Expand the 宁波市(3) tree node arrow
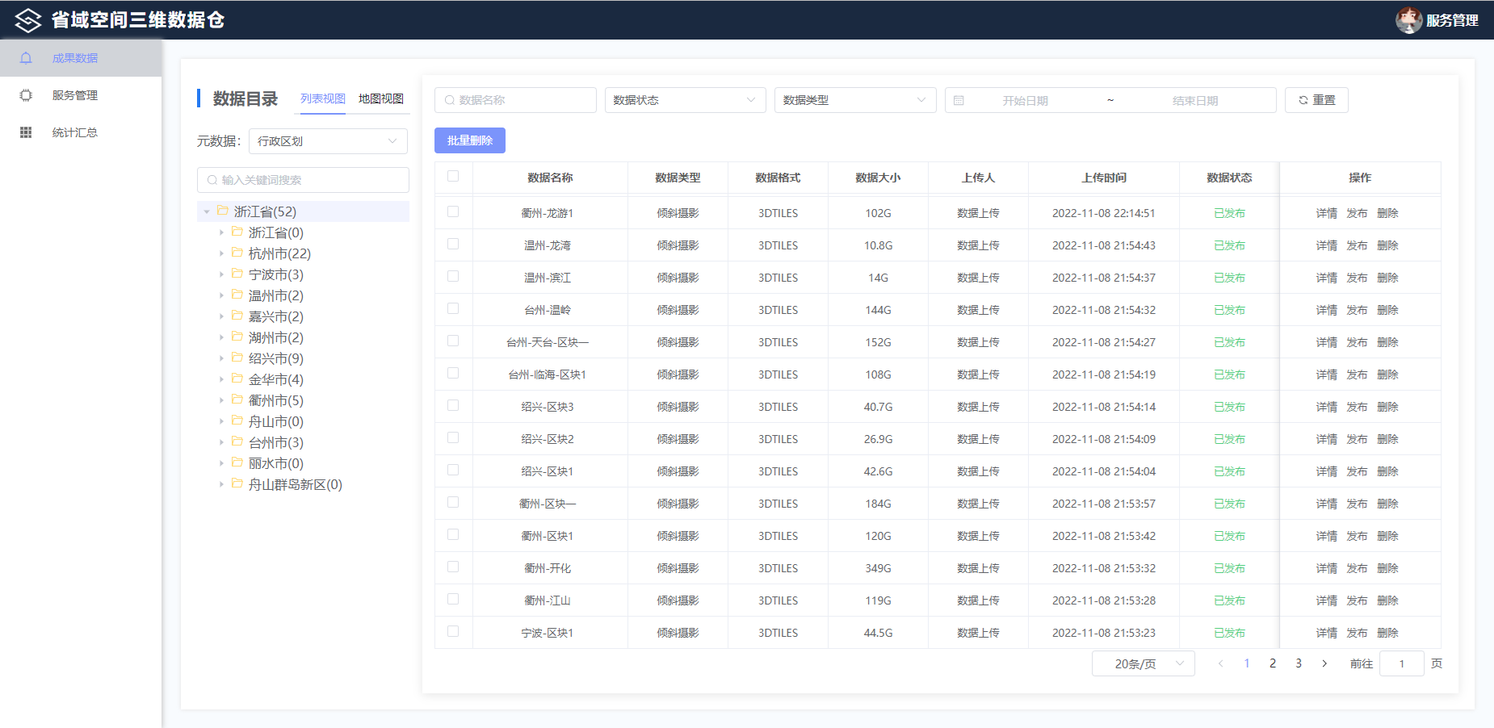Image resolution: width=1494 pixels, height=728 pixels. (222, 274)
